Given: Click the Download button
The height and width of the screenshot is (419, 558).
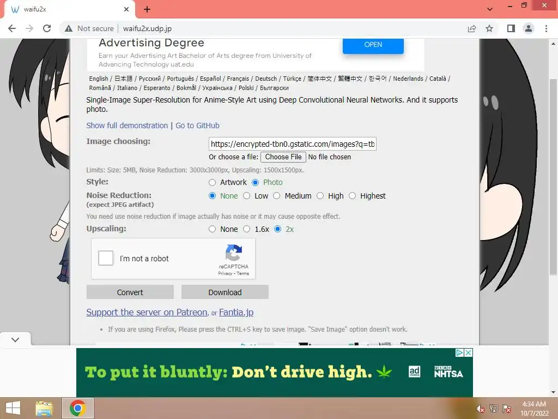Looking at the screenshot, I should [x=225, y=292].
